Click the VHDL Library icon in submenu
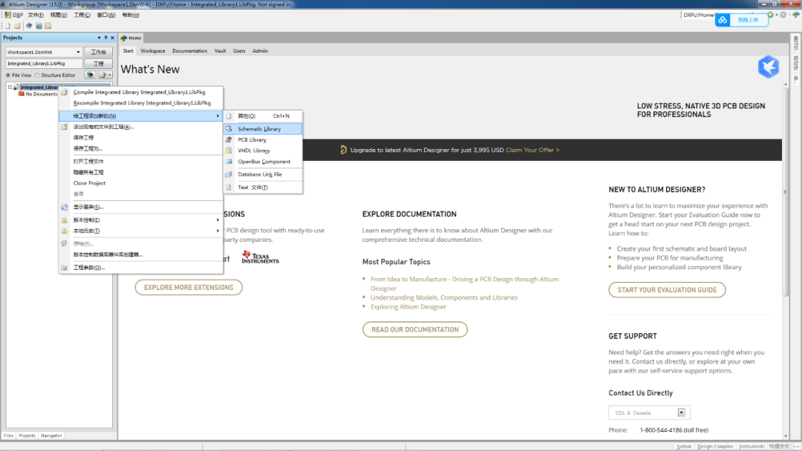802x451 pixels. click(229, 150)
